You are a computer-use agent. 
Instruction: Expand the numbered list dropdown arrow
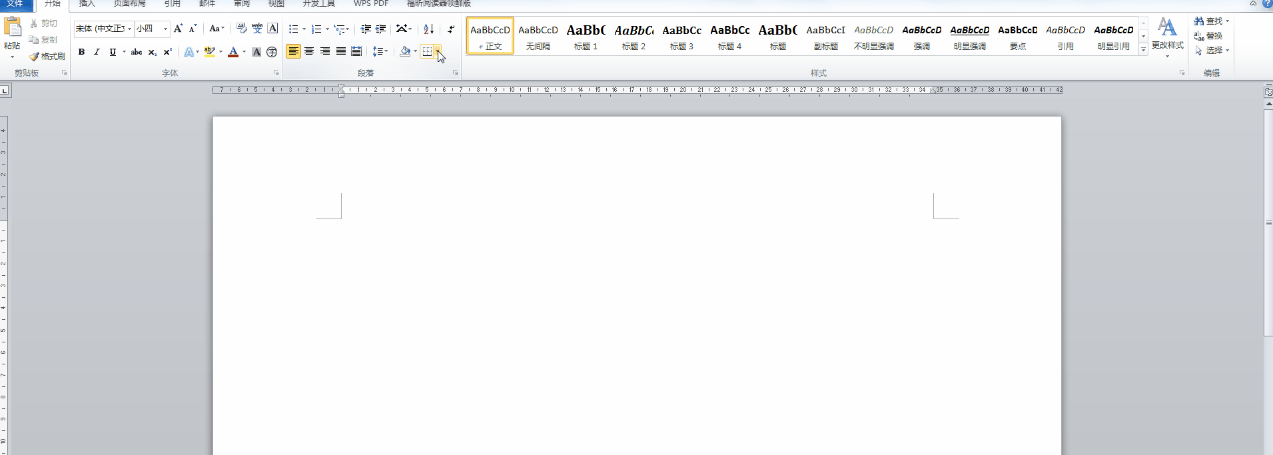click(327, 29)
